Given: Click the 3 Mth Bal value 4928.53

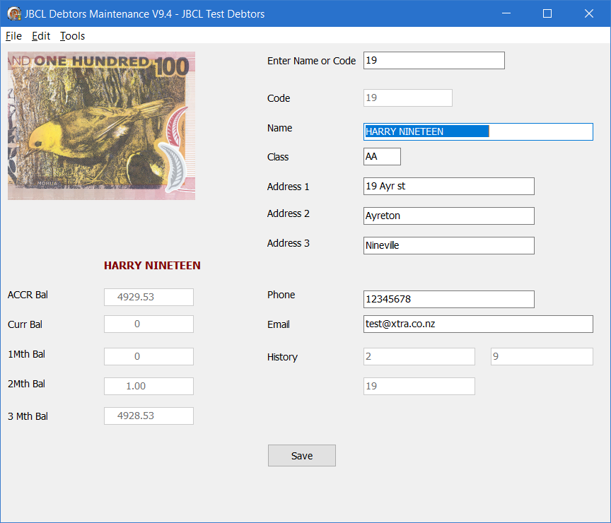Looking at the screenshot, I should (x=149, y=416).
